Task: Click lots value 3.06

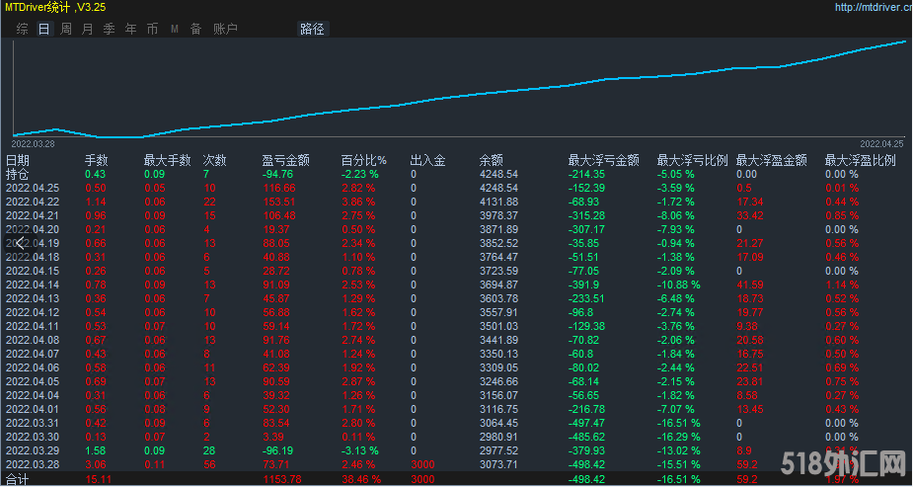Action: coord(96,465)
